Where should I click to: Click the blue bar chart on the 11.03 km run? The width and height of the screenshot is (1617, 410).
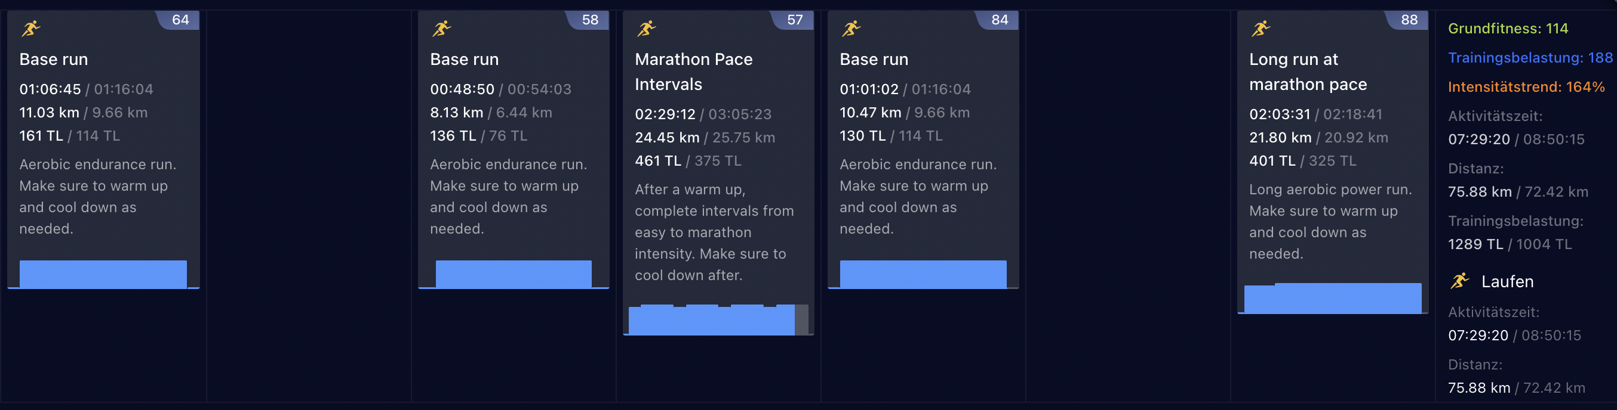coord(103,274)
